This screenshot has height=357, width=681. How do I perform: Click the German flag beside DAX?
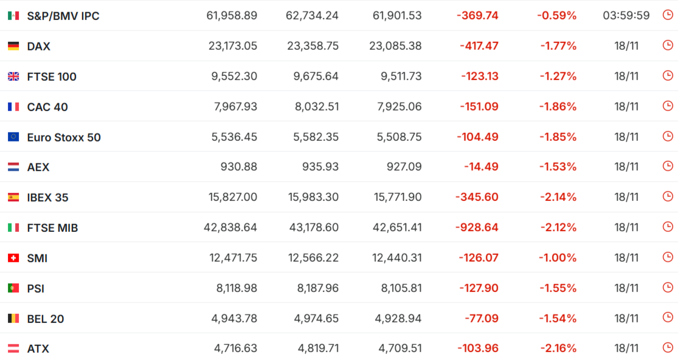click(x=13, y=46)
